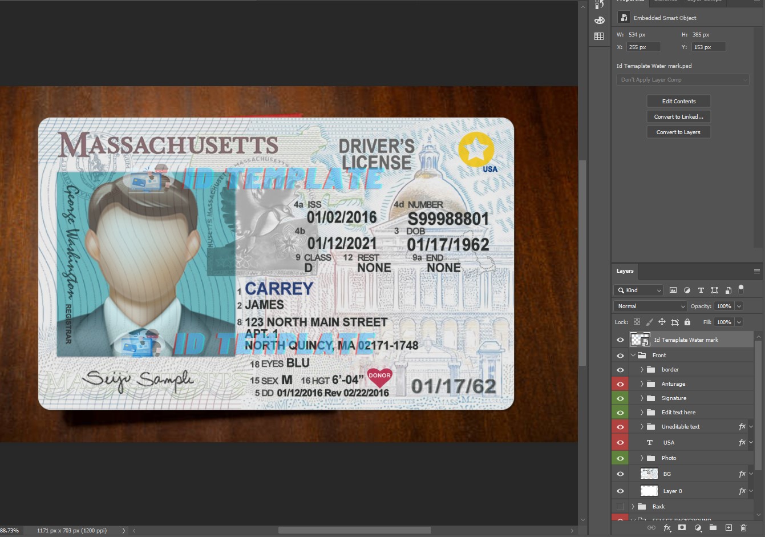Expand the Signature group
Screen dimensions: 765x537
pyautogui.click(x=642, y=398)
